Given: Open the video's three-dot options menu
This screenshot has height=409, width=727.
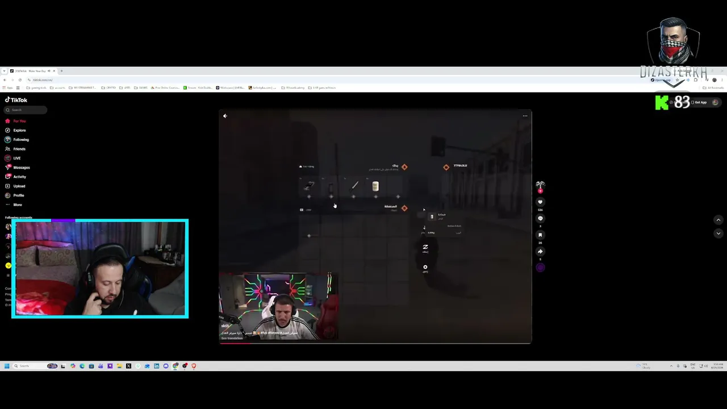Looking at the screenshot, I should tap(525, 116).
